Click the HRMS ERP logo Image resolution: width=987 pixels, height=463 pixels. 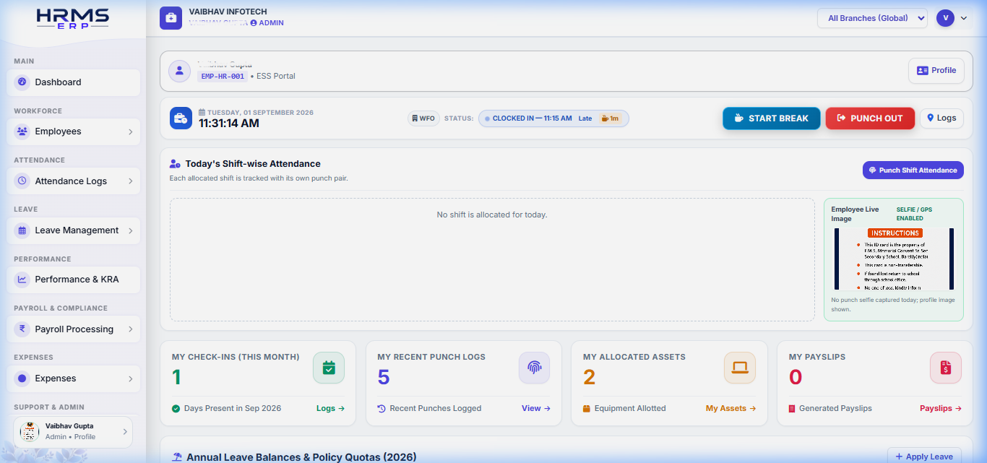(72, 19)
